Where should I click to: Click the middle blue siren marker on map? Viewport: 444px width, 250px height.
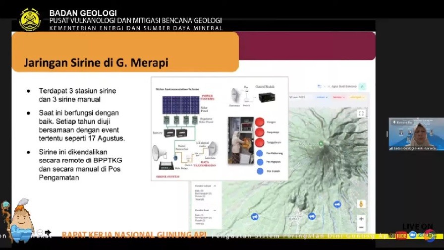coord(312,216)
